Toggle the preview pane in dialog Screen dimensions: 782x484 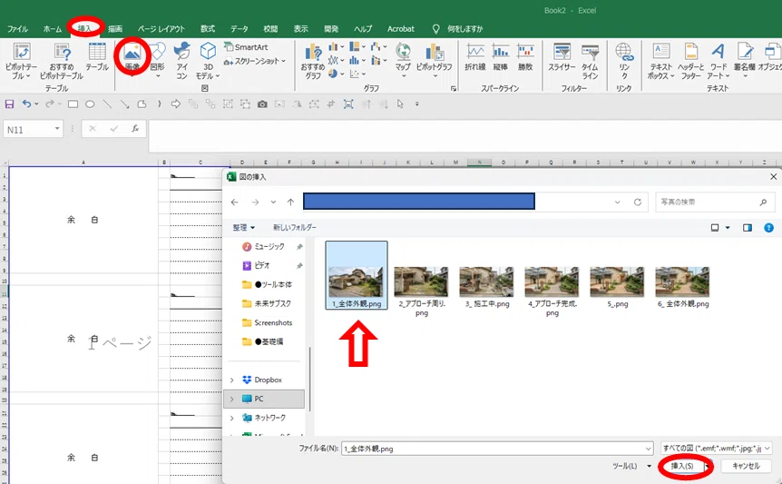(x=748, y=228)
